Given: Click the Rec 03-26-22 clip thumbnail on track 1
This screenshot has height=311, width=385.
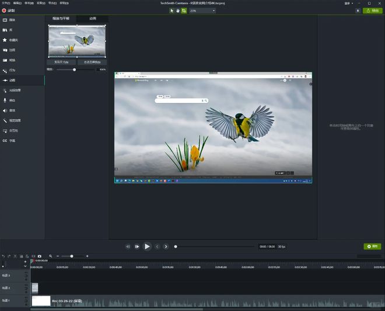Looking at the screenshot, I should (41, 301).
